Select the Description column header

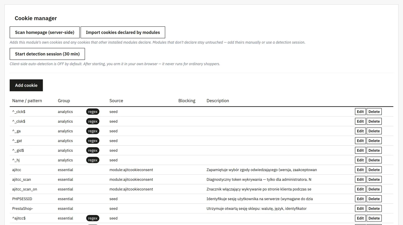(218, 101)
